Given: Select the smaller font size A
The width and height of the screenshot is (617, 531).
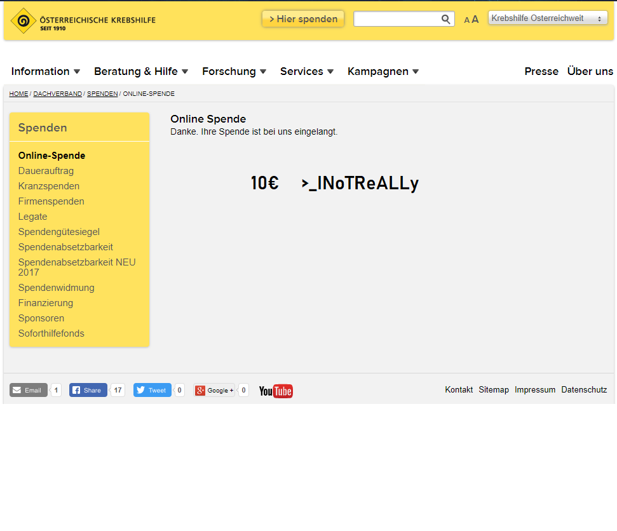Looking at the screenshot, I should coord(466,20).
